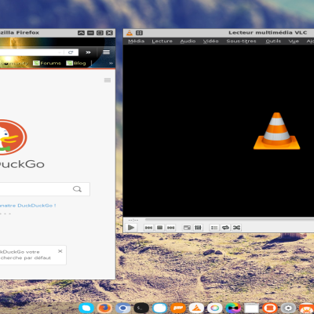Viewport: 314px width, 314px height.
Task: Shade Firefox window with up-arrow button
Action: tap(81, 33)
